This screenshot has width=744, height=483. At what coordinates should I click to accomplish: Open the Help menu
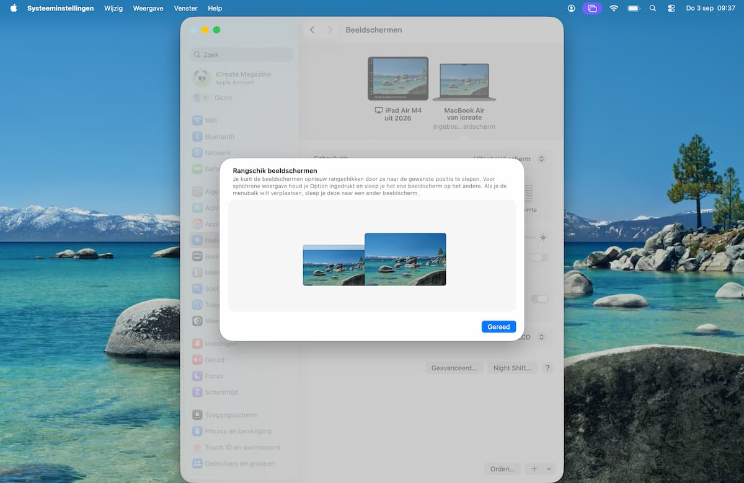click(215, 8)
